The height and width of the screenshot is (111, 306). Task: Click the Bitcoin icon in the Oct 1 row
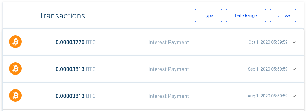(x=15, y=42)
